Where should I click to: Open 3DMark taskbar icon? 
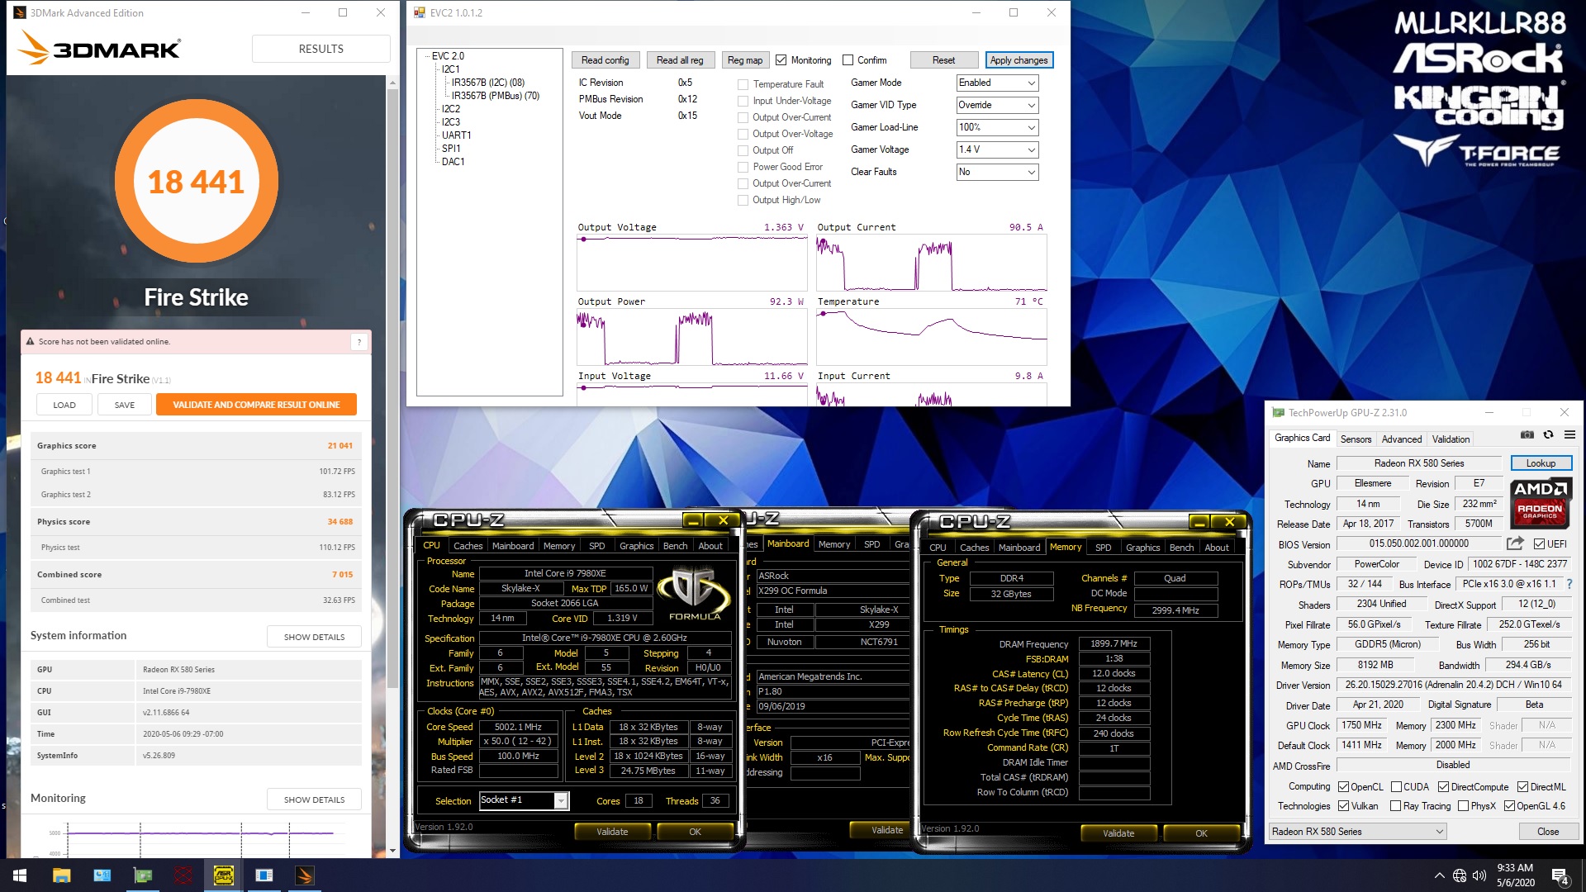[305, 875]
